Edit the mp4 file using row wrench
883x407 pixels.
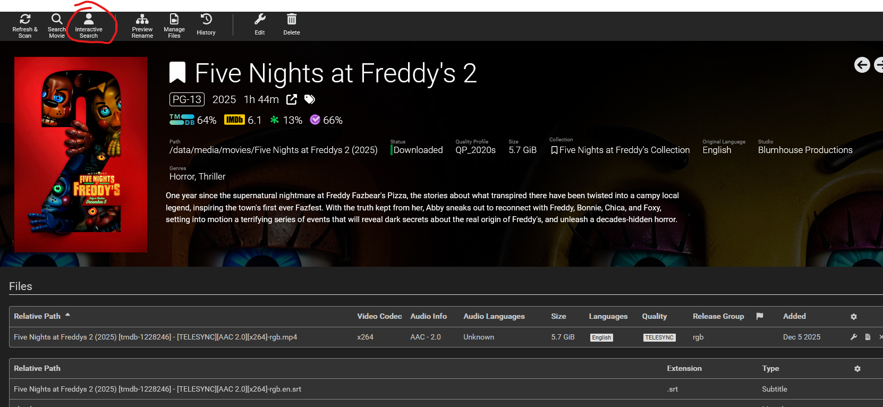(x=854, y=337)
